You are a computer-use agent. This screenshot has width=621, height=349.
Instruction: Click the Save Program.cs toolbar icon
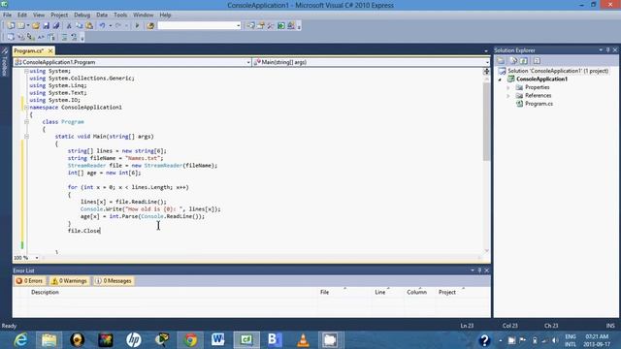tap(46, 26)
